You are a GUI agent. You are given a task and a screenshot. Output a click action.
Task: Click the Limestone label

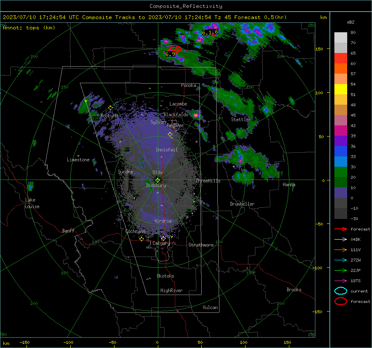pyautogui.click(x=78, y=160)
